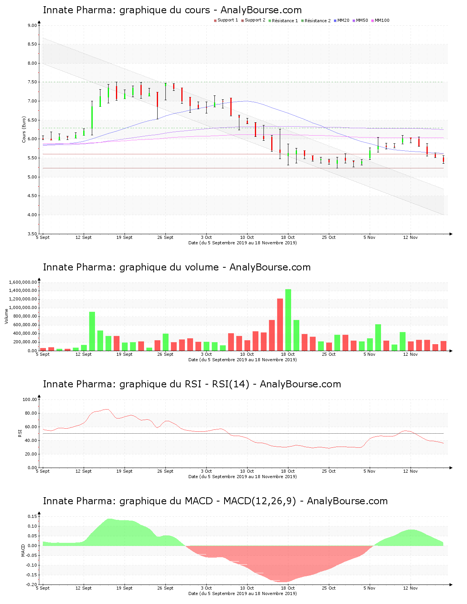Click '19 Sept' on the MACD chart axis
This screenshot has width=467, height=604.
tap(125, 588)
